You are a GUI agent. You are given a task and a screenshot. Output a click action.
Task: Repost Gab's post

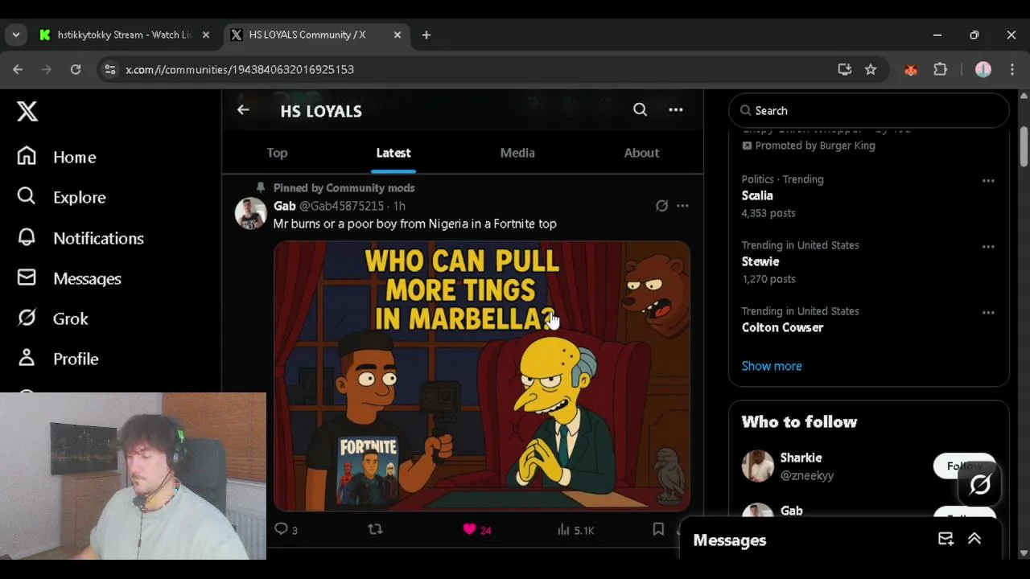coord(375,529)
